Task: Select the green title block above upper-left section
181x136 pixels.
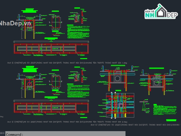Action: pos(30,11)
